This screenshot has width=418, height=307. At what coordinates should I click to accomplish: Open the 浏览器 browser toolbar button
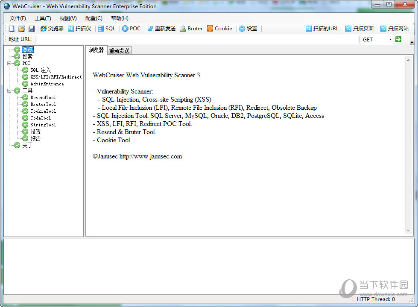coord(52,29)
